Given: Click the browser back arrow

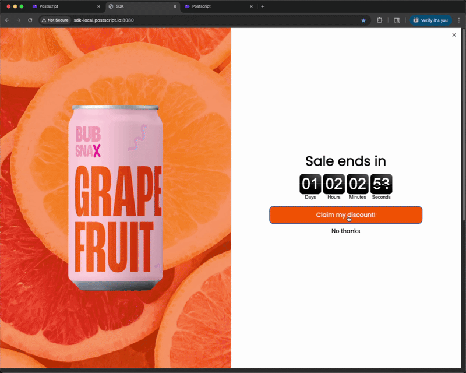Looking at the screenshot, I should (x=7, y=20).
